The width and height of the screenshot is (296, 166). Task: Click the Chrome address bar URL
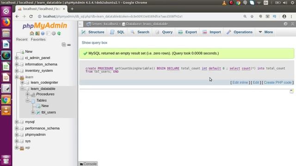point(112,17)
